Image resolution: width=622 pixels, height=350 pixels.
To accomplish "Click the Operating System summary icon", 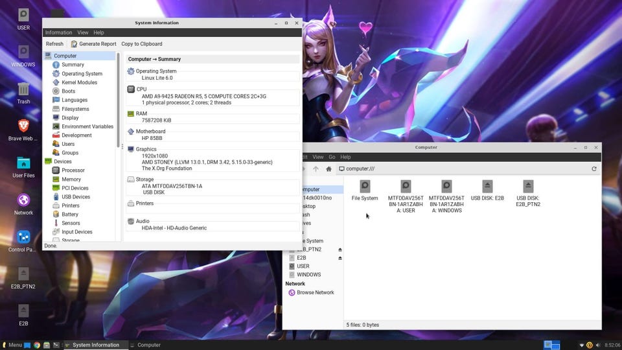I will [x=130, y=71].
